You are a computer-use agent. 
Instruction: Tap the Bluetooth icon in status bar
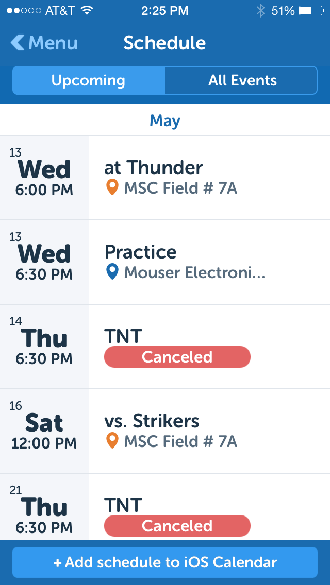point(261,11)
